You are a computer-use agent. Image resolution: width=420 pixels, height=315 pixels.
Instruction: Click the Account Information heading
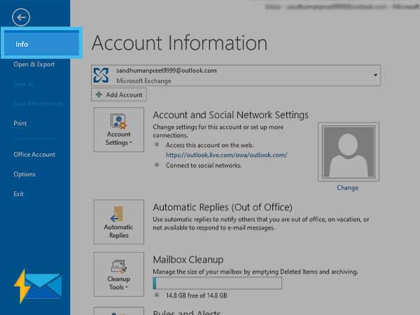click(x=179, y=43)
